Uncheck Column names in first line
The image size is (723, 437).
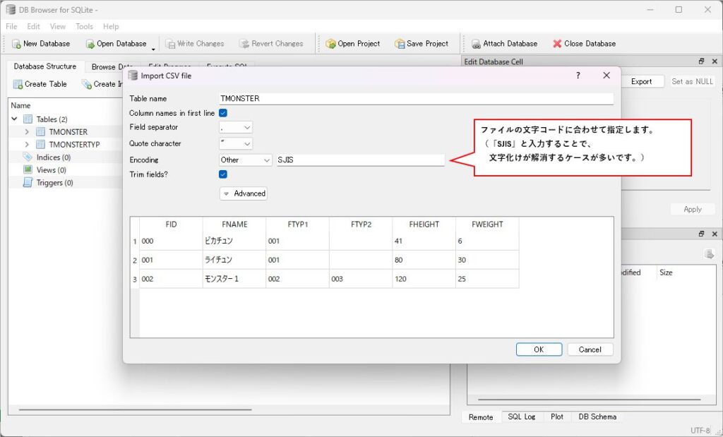(223, 113)
